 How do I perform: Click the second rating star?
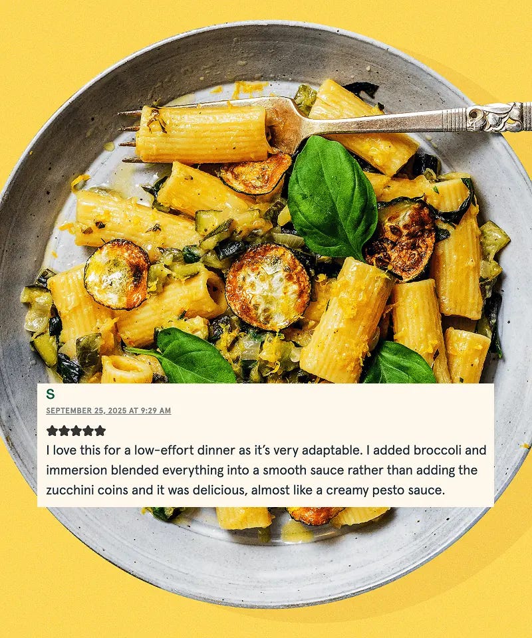pyautogui.click(x=64, y=431)
